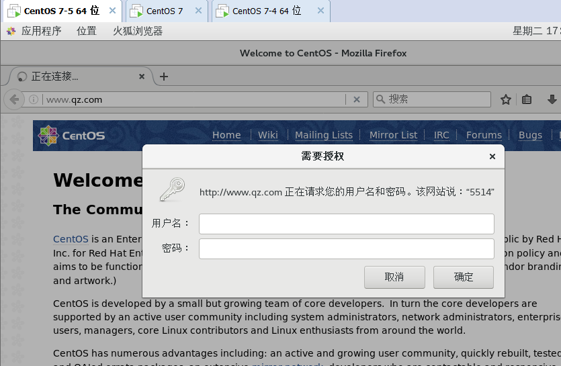Image resolution: width=561 pixels, height=366 pixels.
Task: Open the downloads arrow icon
Action: pos(552,99)
